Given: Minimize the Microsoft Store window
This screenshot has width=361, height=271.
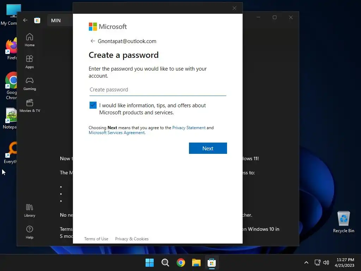Looking at the screenshot, I should click(258, 17).
